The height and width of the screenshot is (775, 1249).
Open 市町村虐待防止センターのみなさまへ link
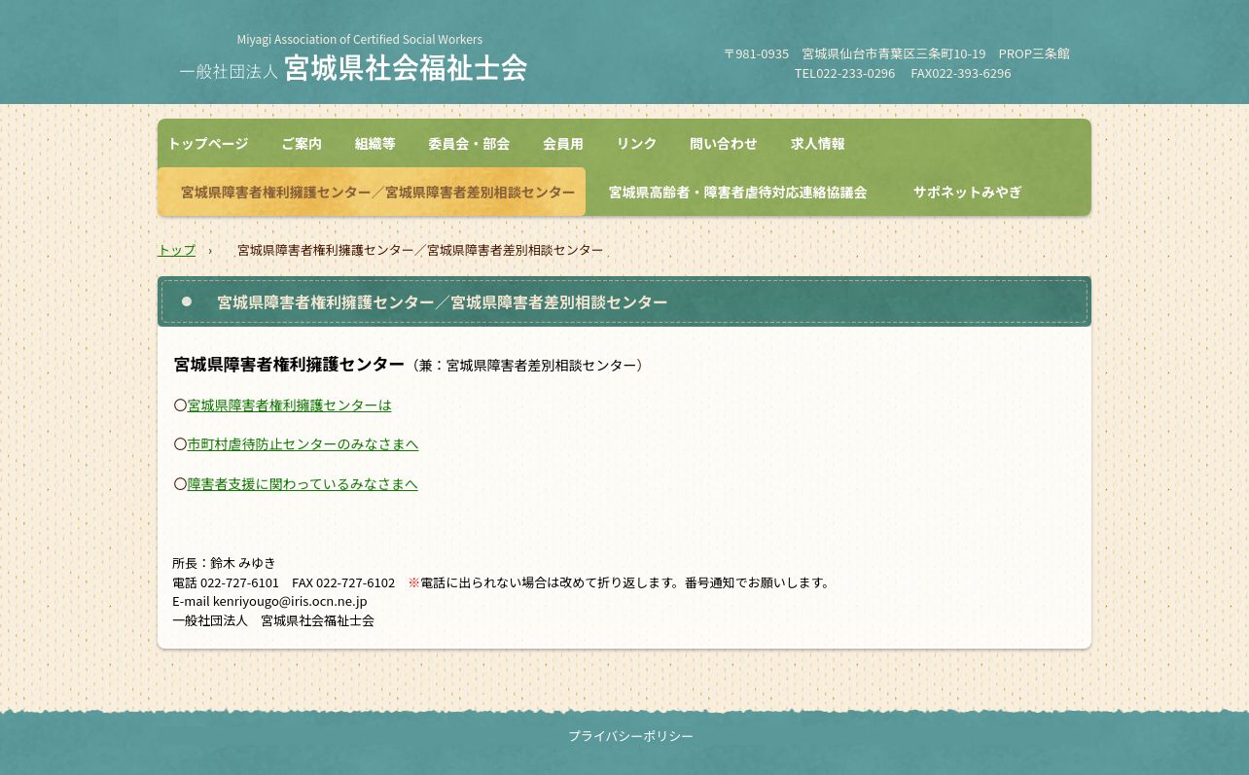(303, 444)
